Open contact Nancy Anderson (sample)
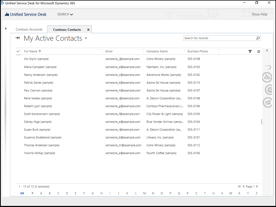276x207 pixels. coord(41,75)
